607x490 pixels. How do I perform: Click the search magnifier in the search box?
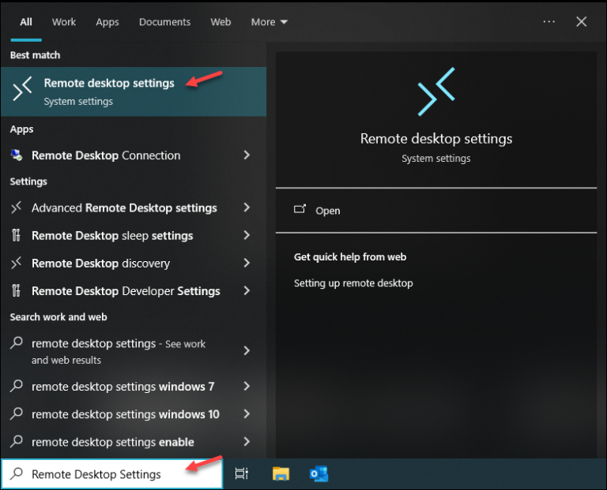[17, 473]
